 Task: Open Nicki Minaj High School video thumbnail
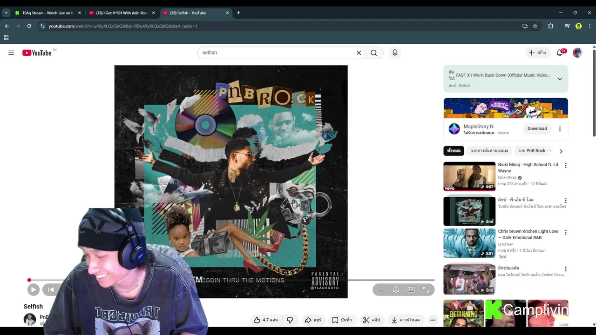click(469, 176)
